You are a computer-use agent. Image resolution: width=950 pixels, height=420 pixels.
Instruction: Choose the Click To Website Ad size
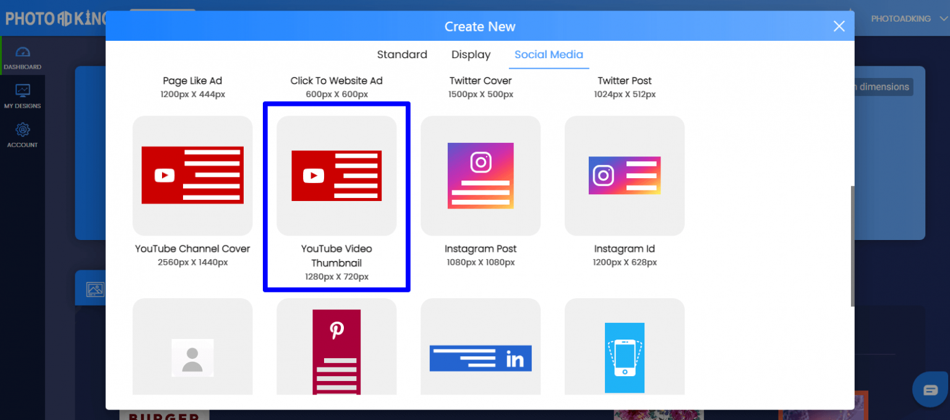point(336,85)
